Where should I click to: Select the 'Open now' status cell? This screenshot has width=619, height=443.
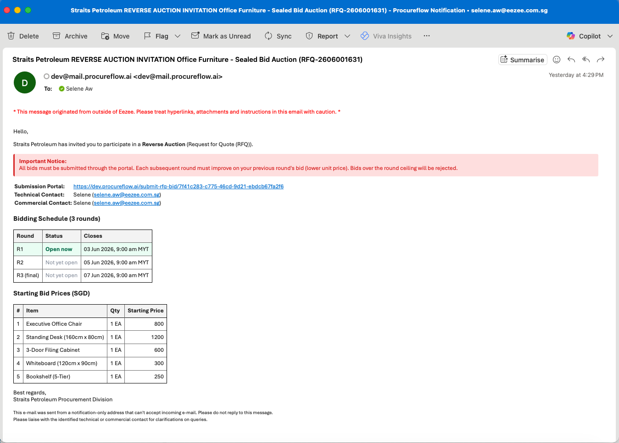61,249
